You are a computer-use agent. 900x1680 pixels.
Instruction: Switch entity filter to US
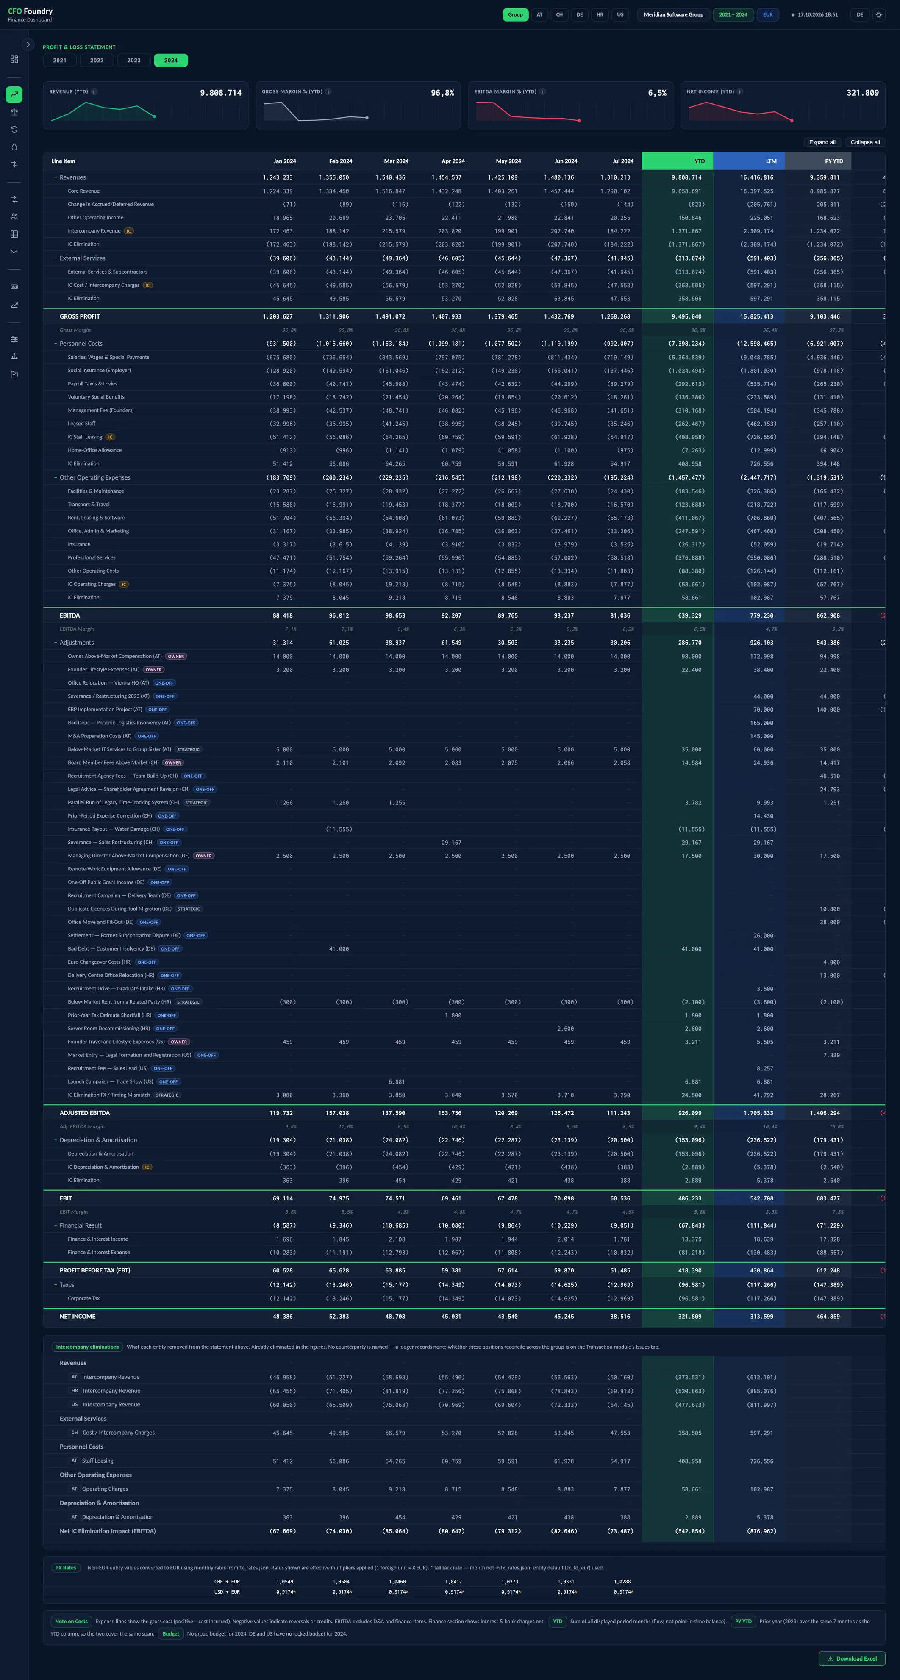[x=620, y=14]
